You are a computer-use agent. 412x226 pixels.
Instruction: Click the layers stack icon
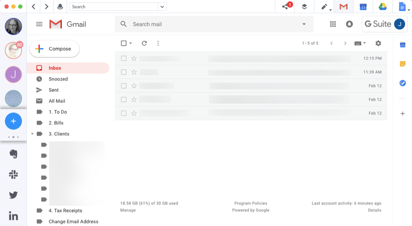[x=304, y=7]
